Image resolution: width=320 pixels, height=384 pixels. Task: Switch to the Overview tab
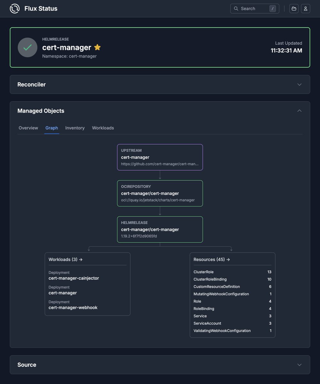(x=28, y=128)
